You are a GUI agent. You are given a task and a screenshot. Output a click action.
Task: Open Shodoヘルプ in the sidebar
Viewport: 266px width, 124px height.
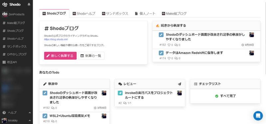click(13, 39)
